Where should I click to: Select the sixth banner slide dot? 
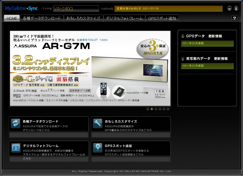tap(168, 109)
